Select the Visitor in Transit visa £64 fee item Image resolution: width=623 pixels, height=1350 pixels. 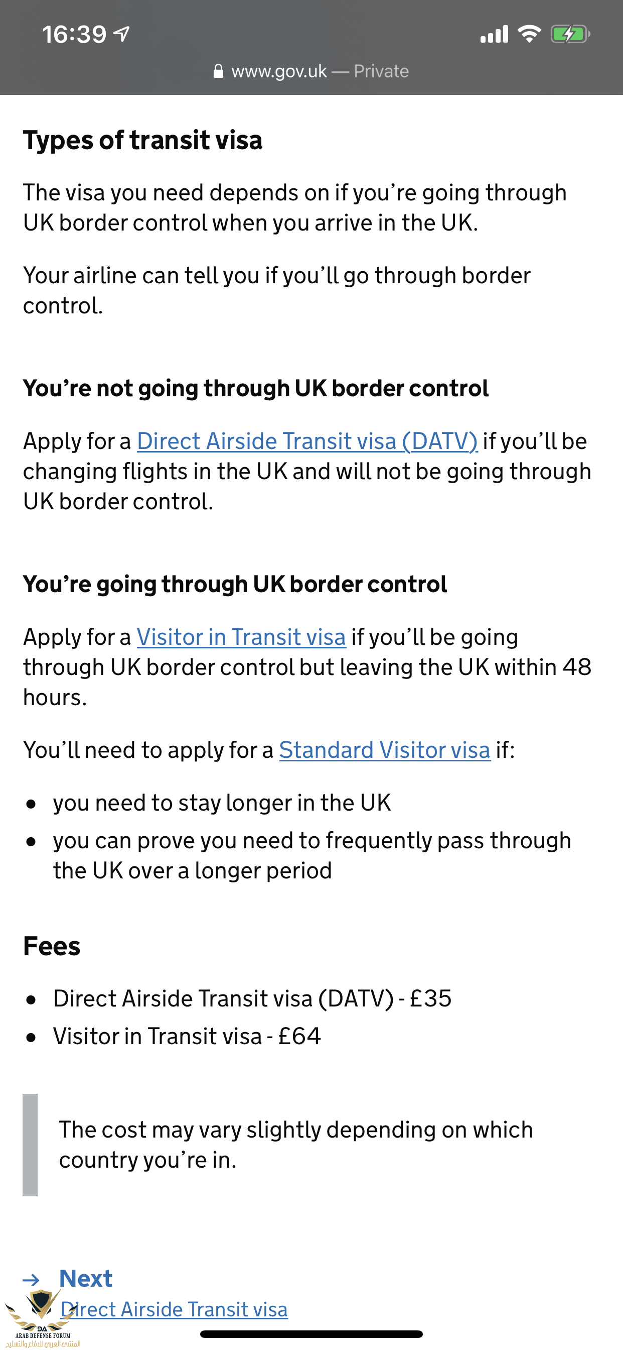click(x=187, y=1036)
